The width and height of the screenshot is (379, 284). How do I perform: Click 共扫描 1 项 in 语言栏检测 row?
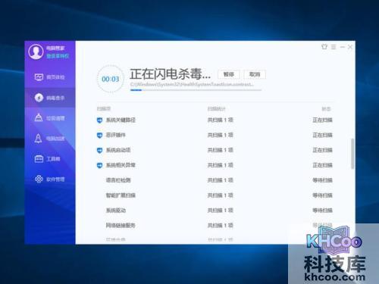coord(220,180)
